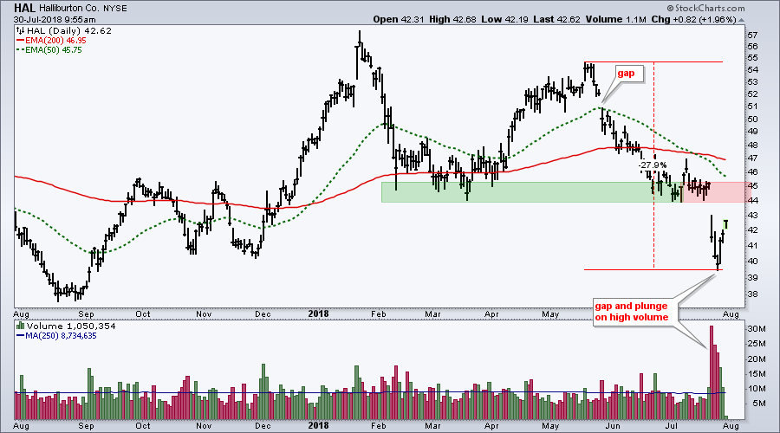Screen dimensions: 780x433
Task: Click the '-27.9%' decline label
Action: 653,165
